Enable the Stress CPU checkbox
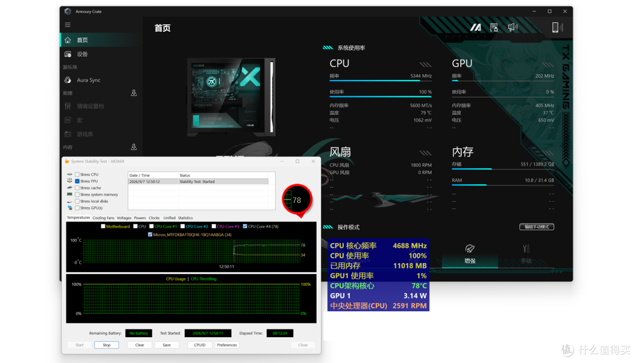This screenshot has height=363, width=636. 77,175
